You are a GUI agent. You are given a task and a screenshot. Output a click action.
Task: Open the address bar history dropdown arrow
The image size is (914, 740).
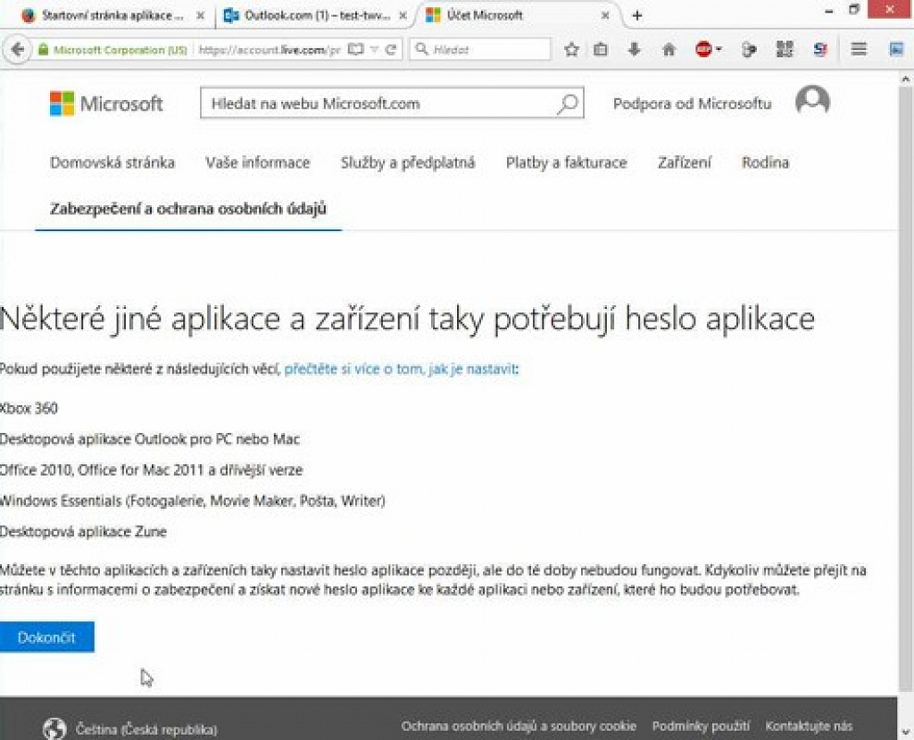(x=375, y=50)
